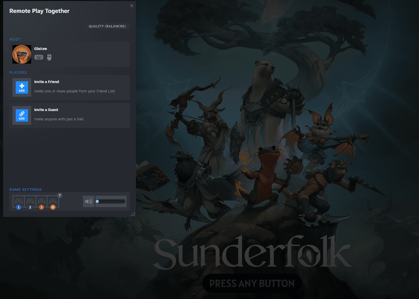
Task: Open the controller settings help question mark
Action: [60, 195]
